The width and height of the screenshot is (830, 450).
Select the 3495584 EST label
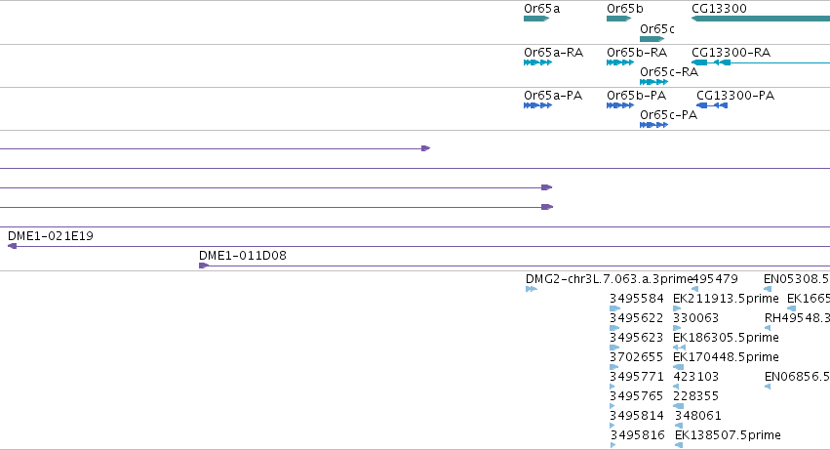point(636,299)
